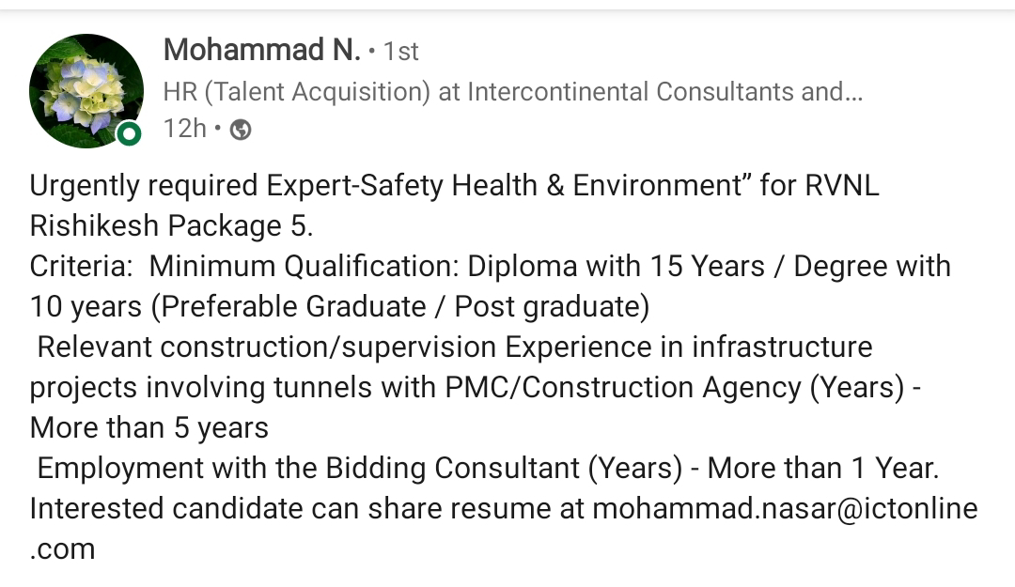Click the 1st degree connection badge

(x=400, y=52)
